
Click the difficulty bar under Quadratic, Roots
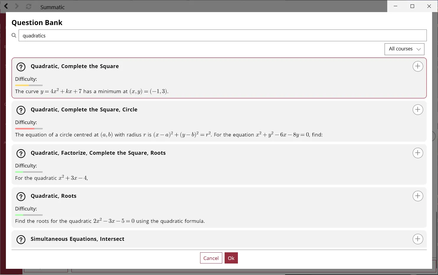point(29,215)
